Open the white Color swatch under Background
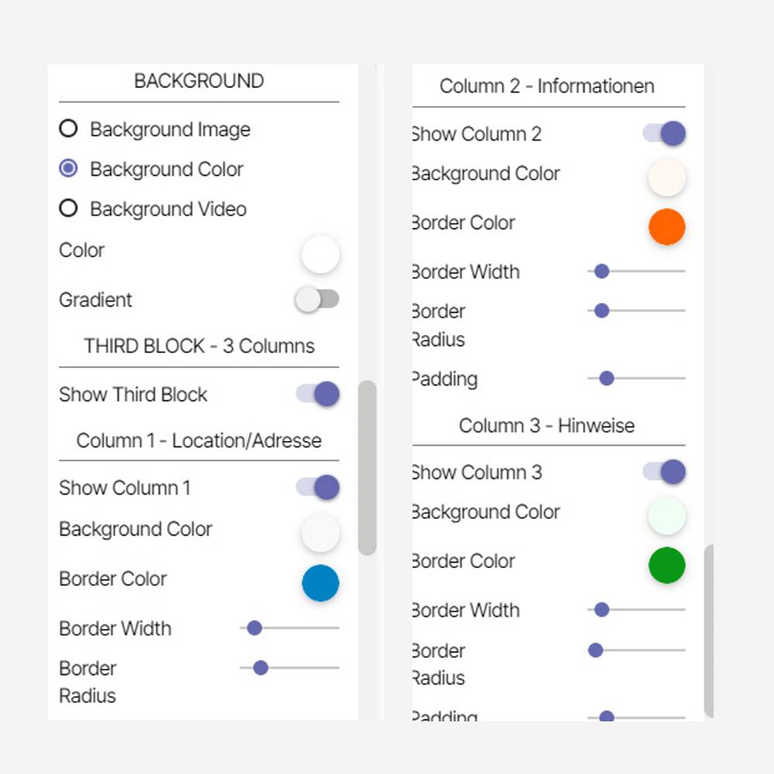Screen dimensions: 774x774 pyautogui.click(x=320, y=255)
